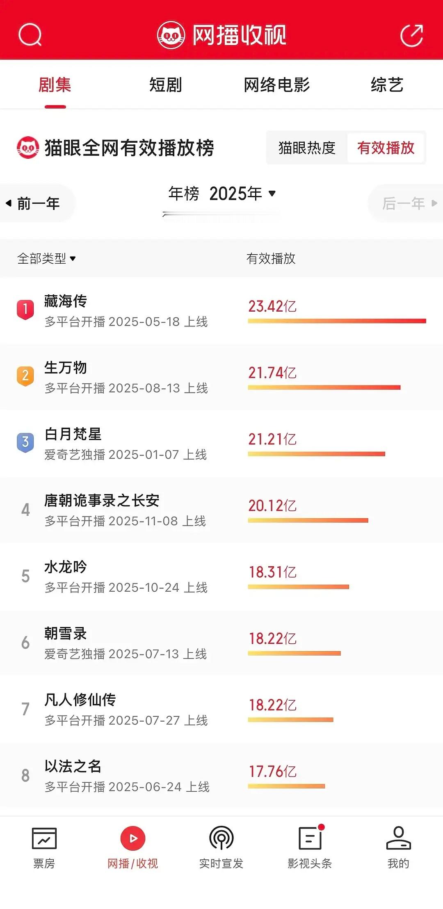Screen dimensions: 443x909
Task: Select the 综艺 tab
Action: click(x=387, y=85)
